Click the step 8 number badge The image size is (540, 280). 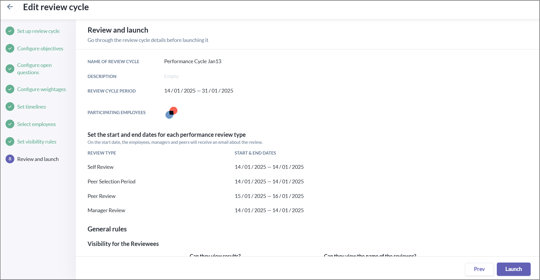click(10, 159)
